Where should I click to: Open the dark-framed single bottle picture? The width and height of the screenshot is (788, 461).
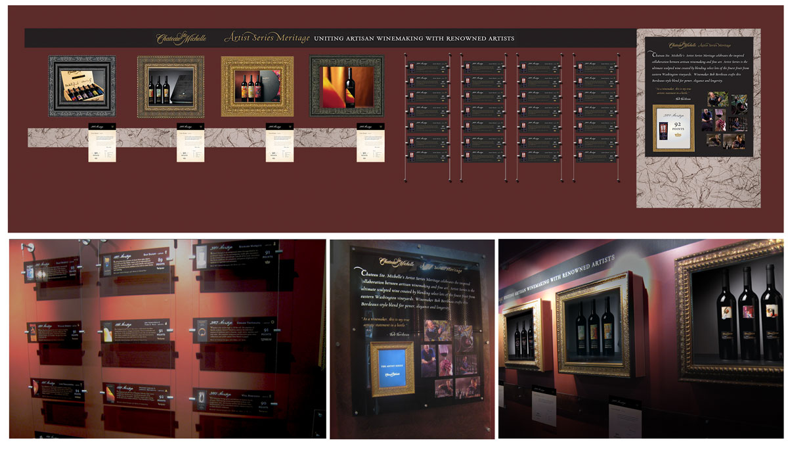coord(346,86)
